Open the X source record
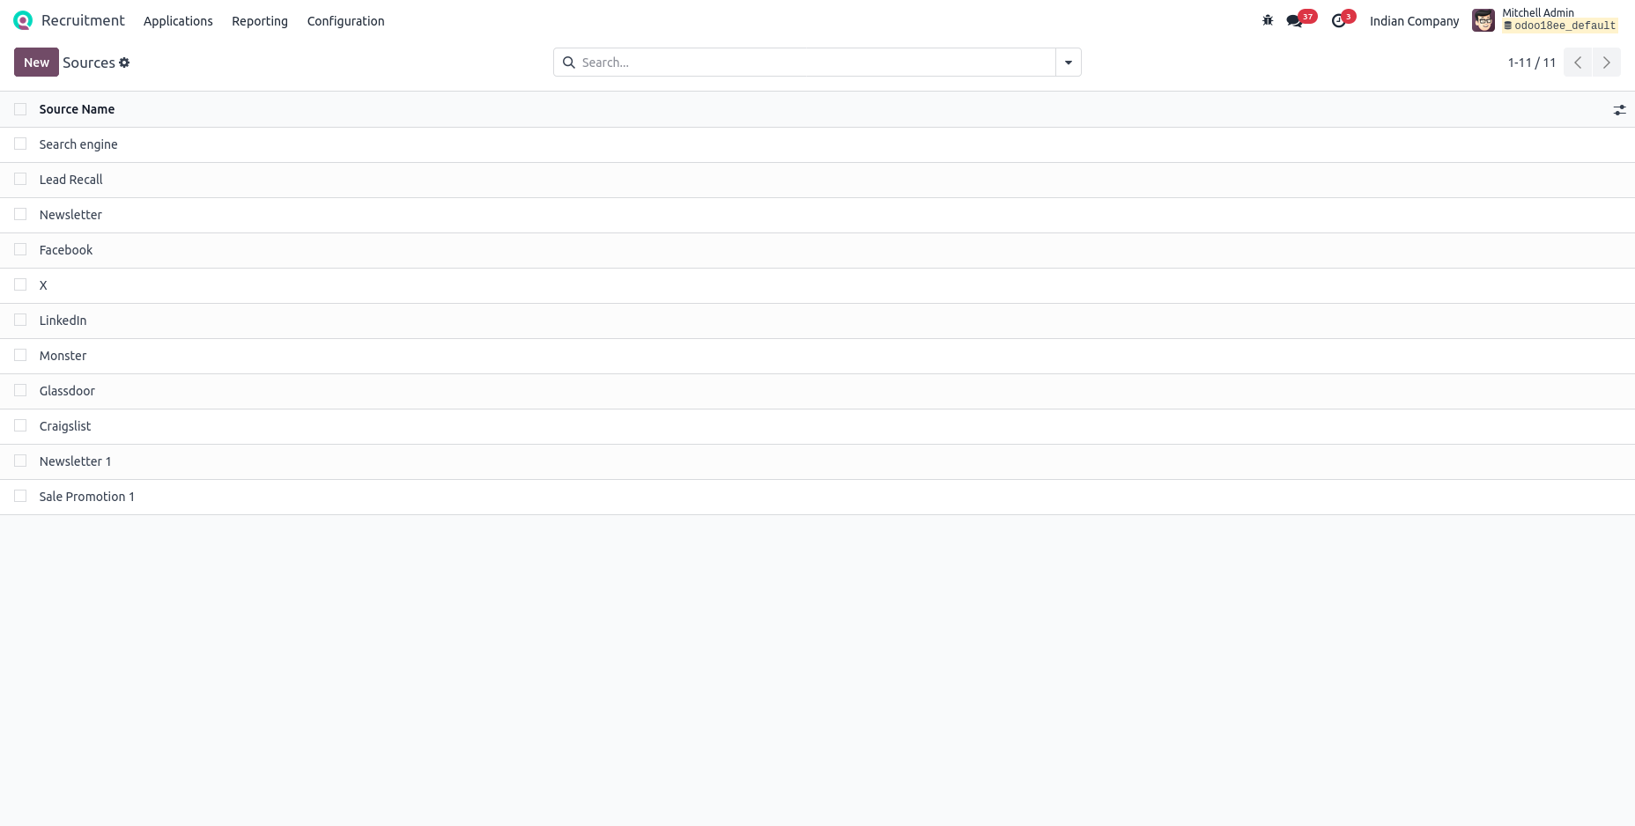Image resolution: width=1635 pixels, height=826 pixels. (x=43, y=285)
